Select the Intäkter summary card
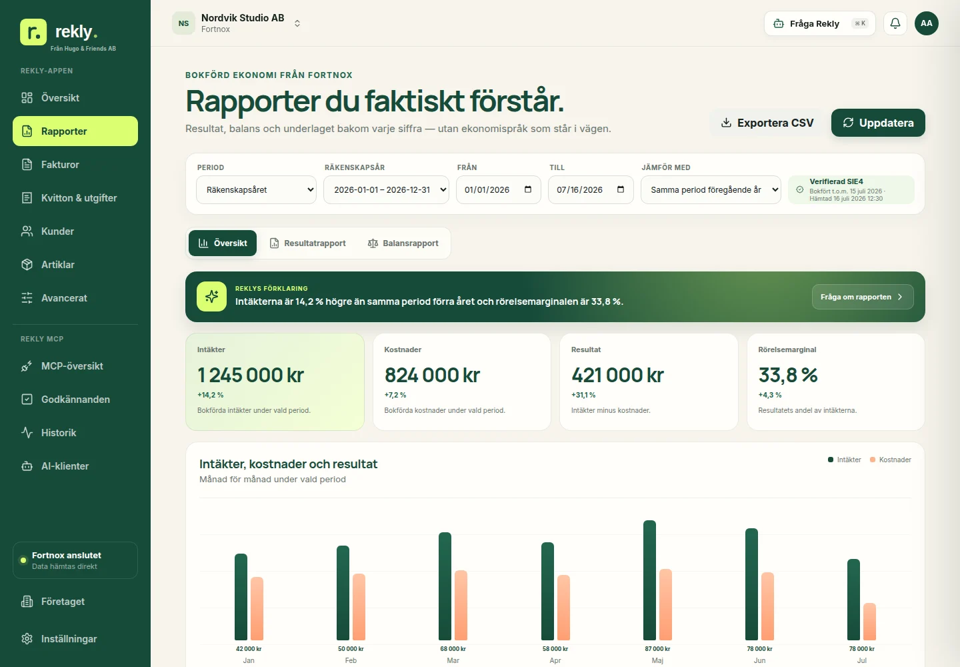 (x=275, y=382)
